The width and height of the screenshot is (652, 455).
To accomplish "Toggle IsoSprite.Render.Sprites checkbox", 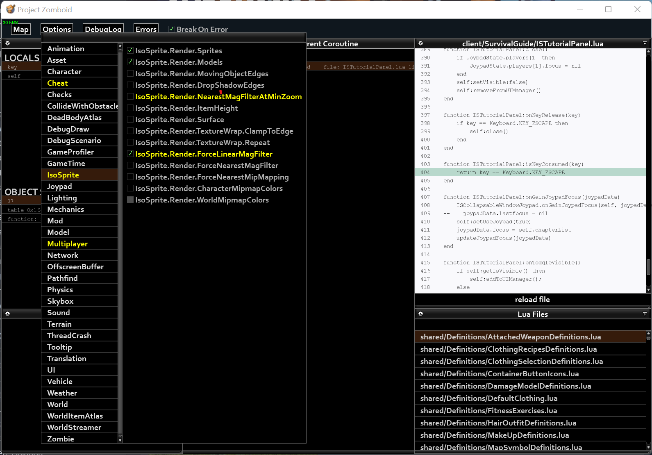I will click(130, 50).
